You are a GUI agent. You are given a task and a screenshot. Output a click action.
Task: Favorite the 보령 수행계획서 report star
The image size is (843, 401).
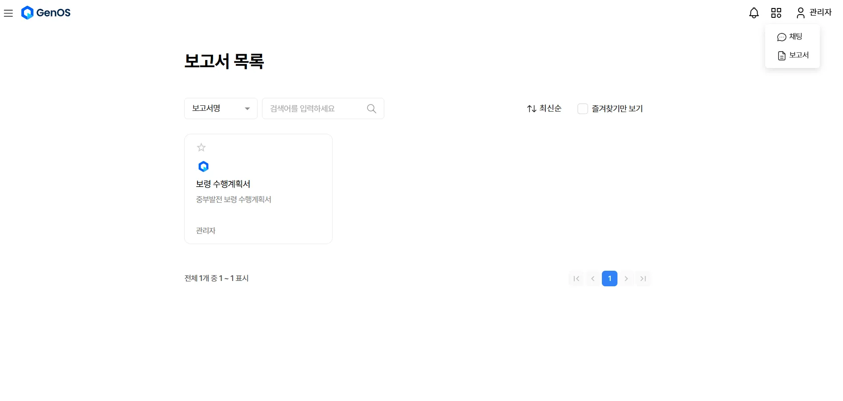pyautogui.click(x=201, y=148)
